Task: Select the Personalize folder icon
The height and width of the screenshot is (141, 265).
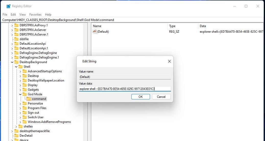Action: (x=25, y=103)
